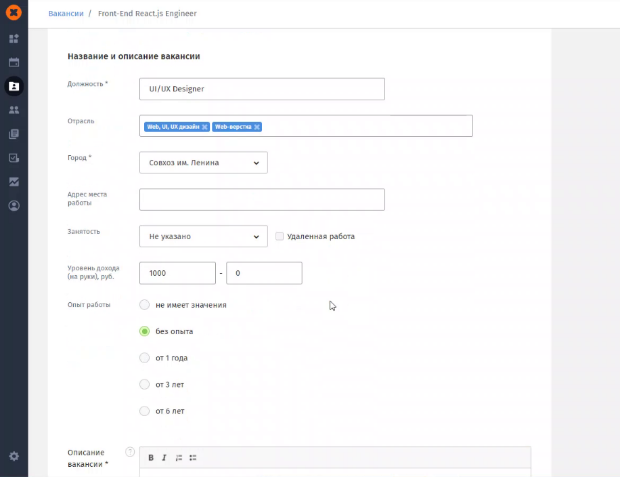Insert bulleted list in description editor

(x=192, y=457)
